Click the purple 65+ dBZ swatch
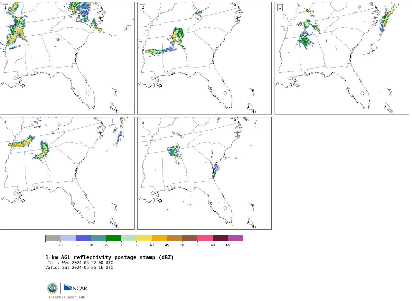This screenshot has height=301, width=412. pos(236,238)
